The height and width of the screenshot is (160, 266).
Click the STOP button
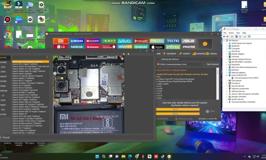pos(210,111)
